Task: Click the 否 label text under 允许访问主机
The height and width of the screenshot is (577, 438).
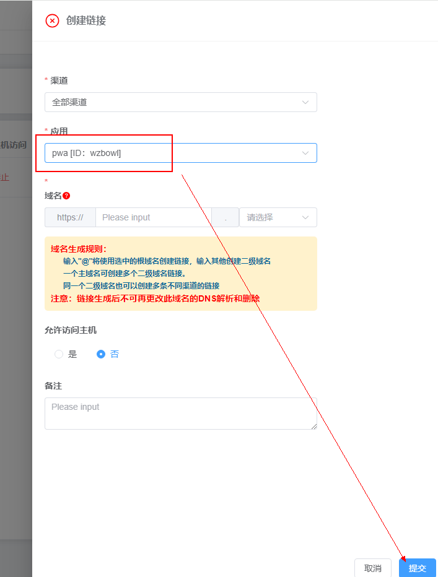Action: pos(115,354)
